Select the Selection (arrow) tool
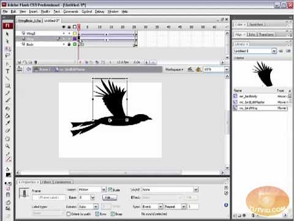Screen dimensions: 294x221 click(7, 34)
